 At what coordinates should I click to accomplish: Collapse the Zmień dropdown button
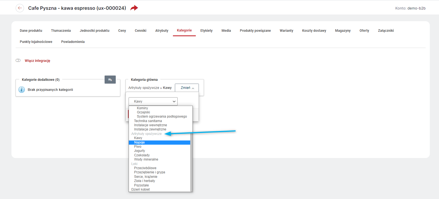click(187, 88)
